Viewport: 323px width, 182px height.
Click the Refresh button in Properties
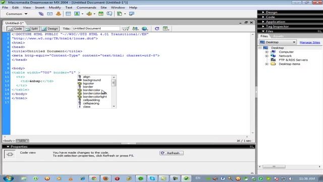172,153
